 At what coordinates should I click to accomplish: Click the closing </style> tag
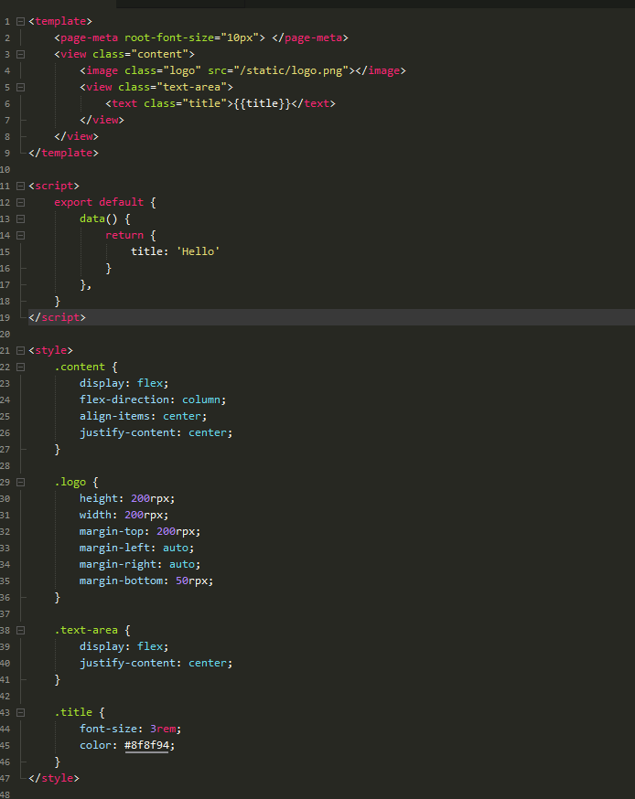click(x=54, y=778)
